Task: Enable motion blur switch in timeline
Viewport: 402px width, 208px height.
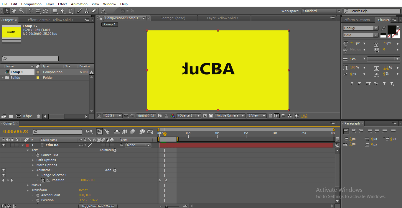Action: click(132, 132)
